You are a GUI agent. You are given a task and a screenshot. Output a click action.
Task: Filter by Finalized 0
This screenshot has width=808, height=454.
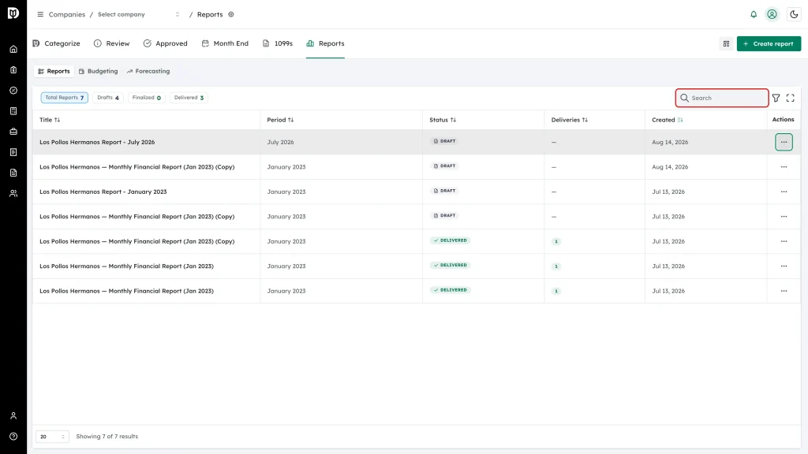point(147,98)
